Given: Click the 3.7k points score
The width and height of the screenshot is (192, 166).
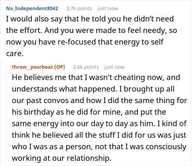Looking at the screenshot, I should click(x=79, y=8).
